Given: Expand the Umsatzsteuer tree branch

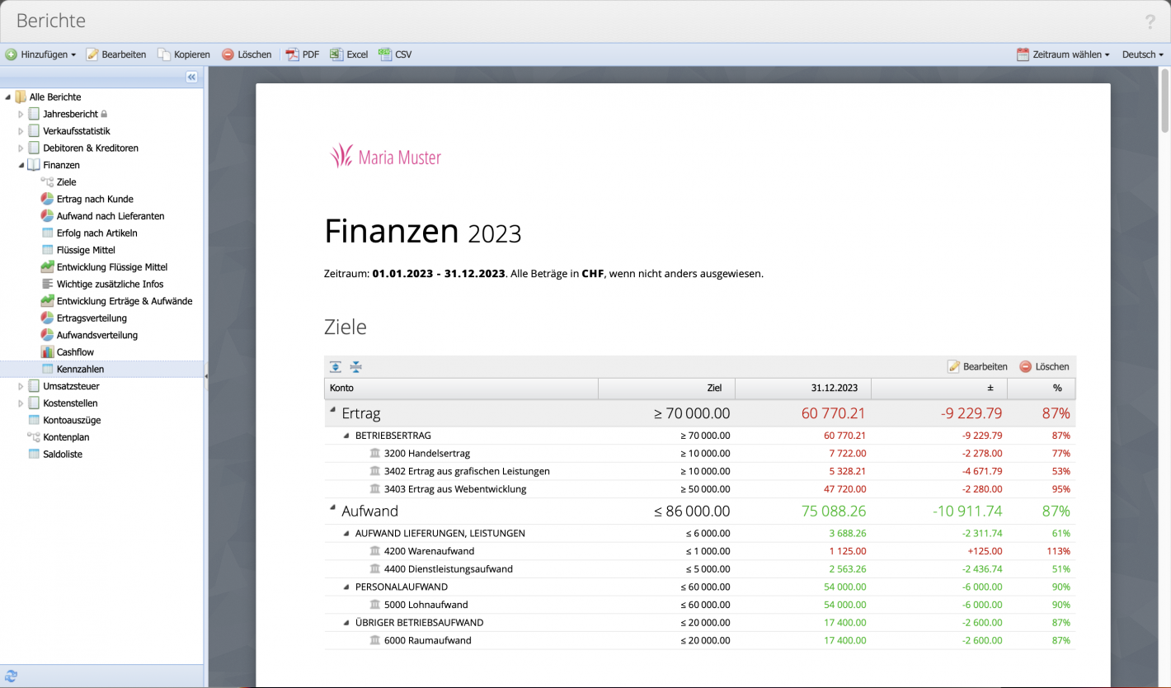Looking at the screenshot, I should [x=19, y=385].
